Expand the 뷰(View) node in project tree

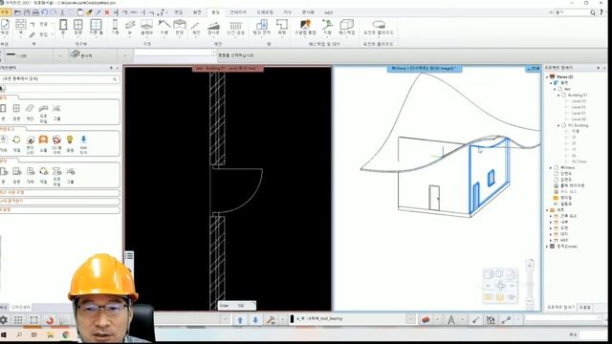(x=551, y=167)
